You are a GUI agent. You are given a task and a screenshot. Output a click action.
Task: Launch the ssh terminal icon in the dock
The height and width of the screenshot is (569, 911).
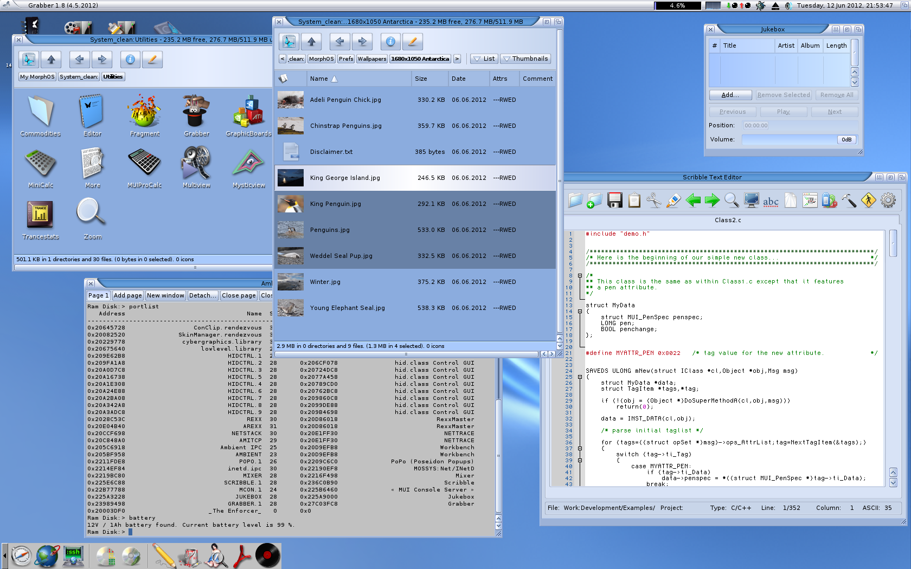(73, 556)
